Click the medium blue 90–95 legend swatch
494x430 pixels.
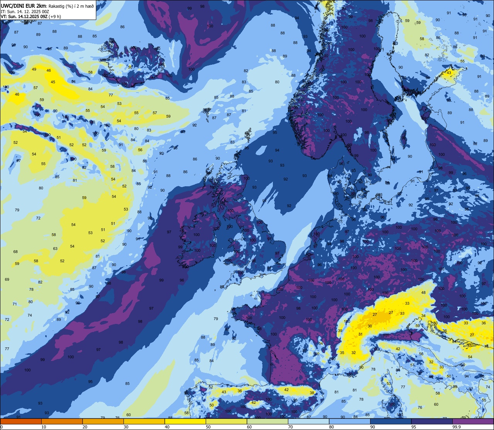391,422
